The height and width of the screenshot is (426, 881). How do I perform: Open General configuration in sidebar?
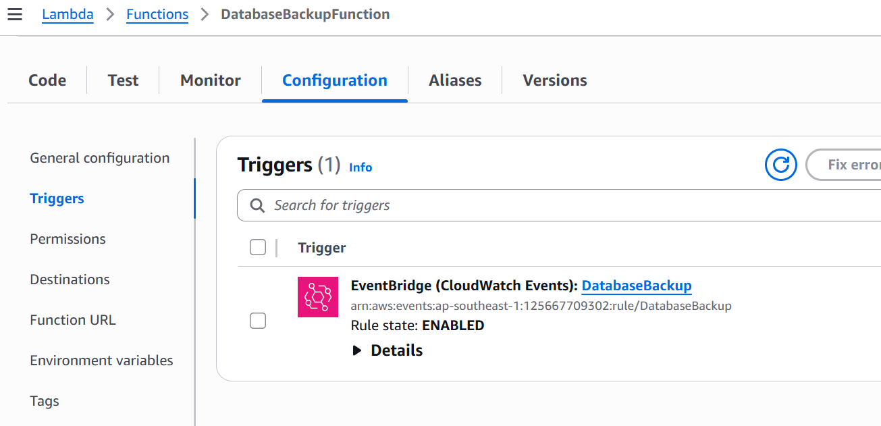(x=100, y=158)
